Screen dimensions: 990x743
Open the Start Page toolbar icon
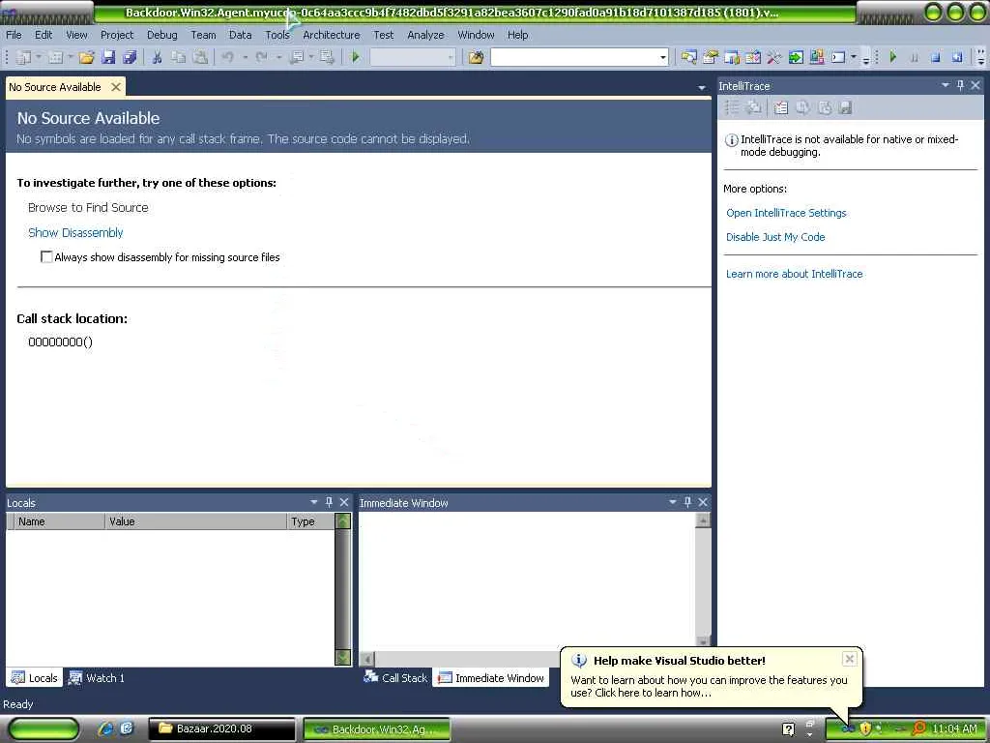coord(796,57)
